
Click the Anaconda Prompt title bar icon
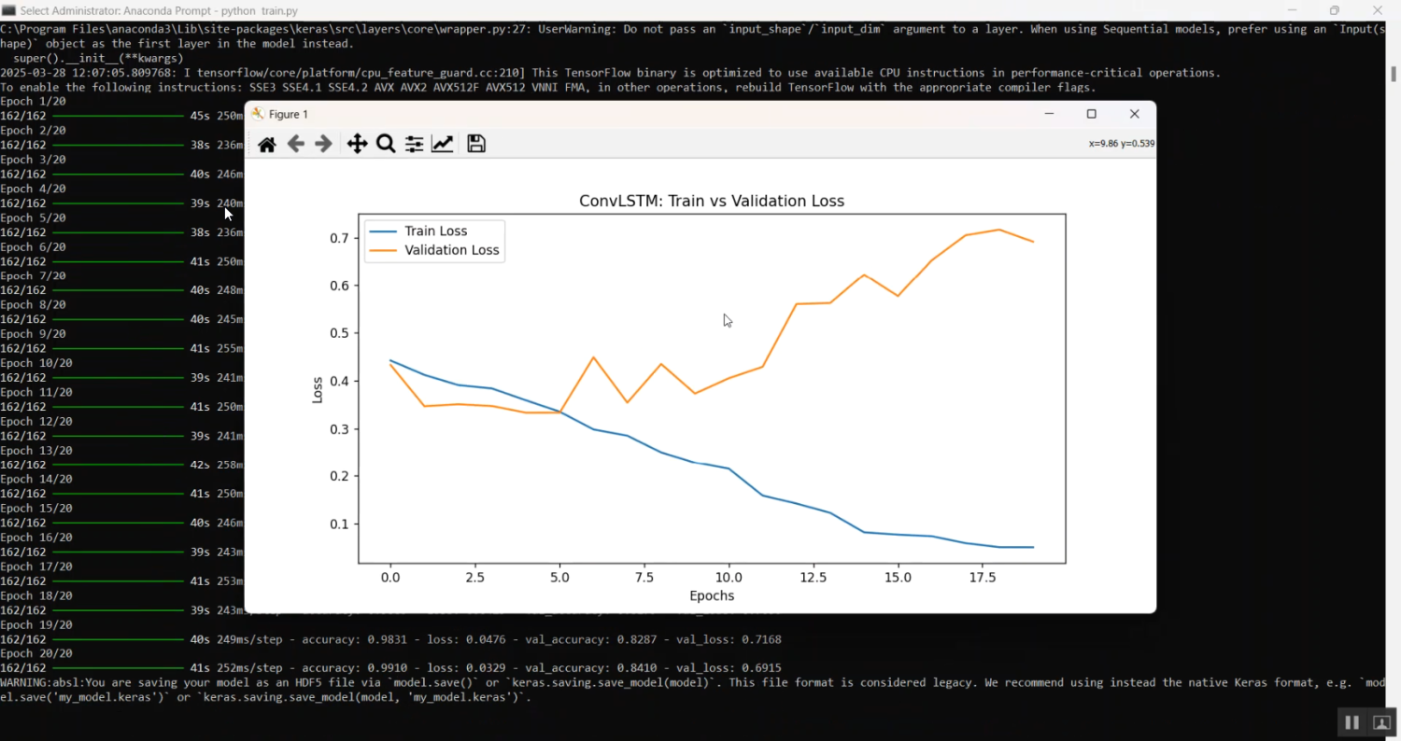8,10
